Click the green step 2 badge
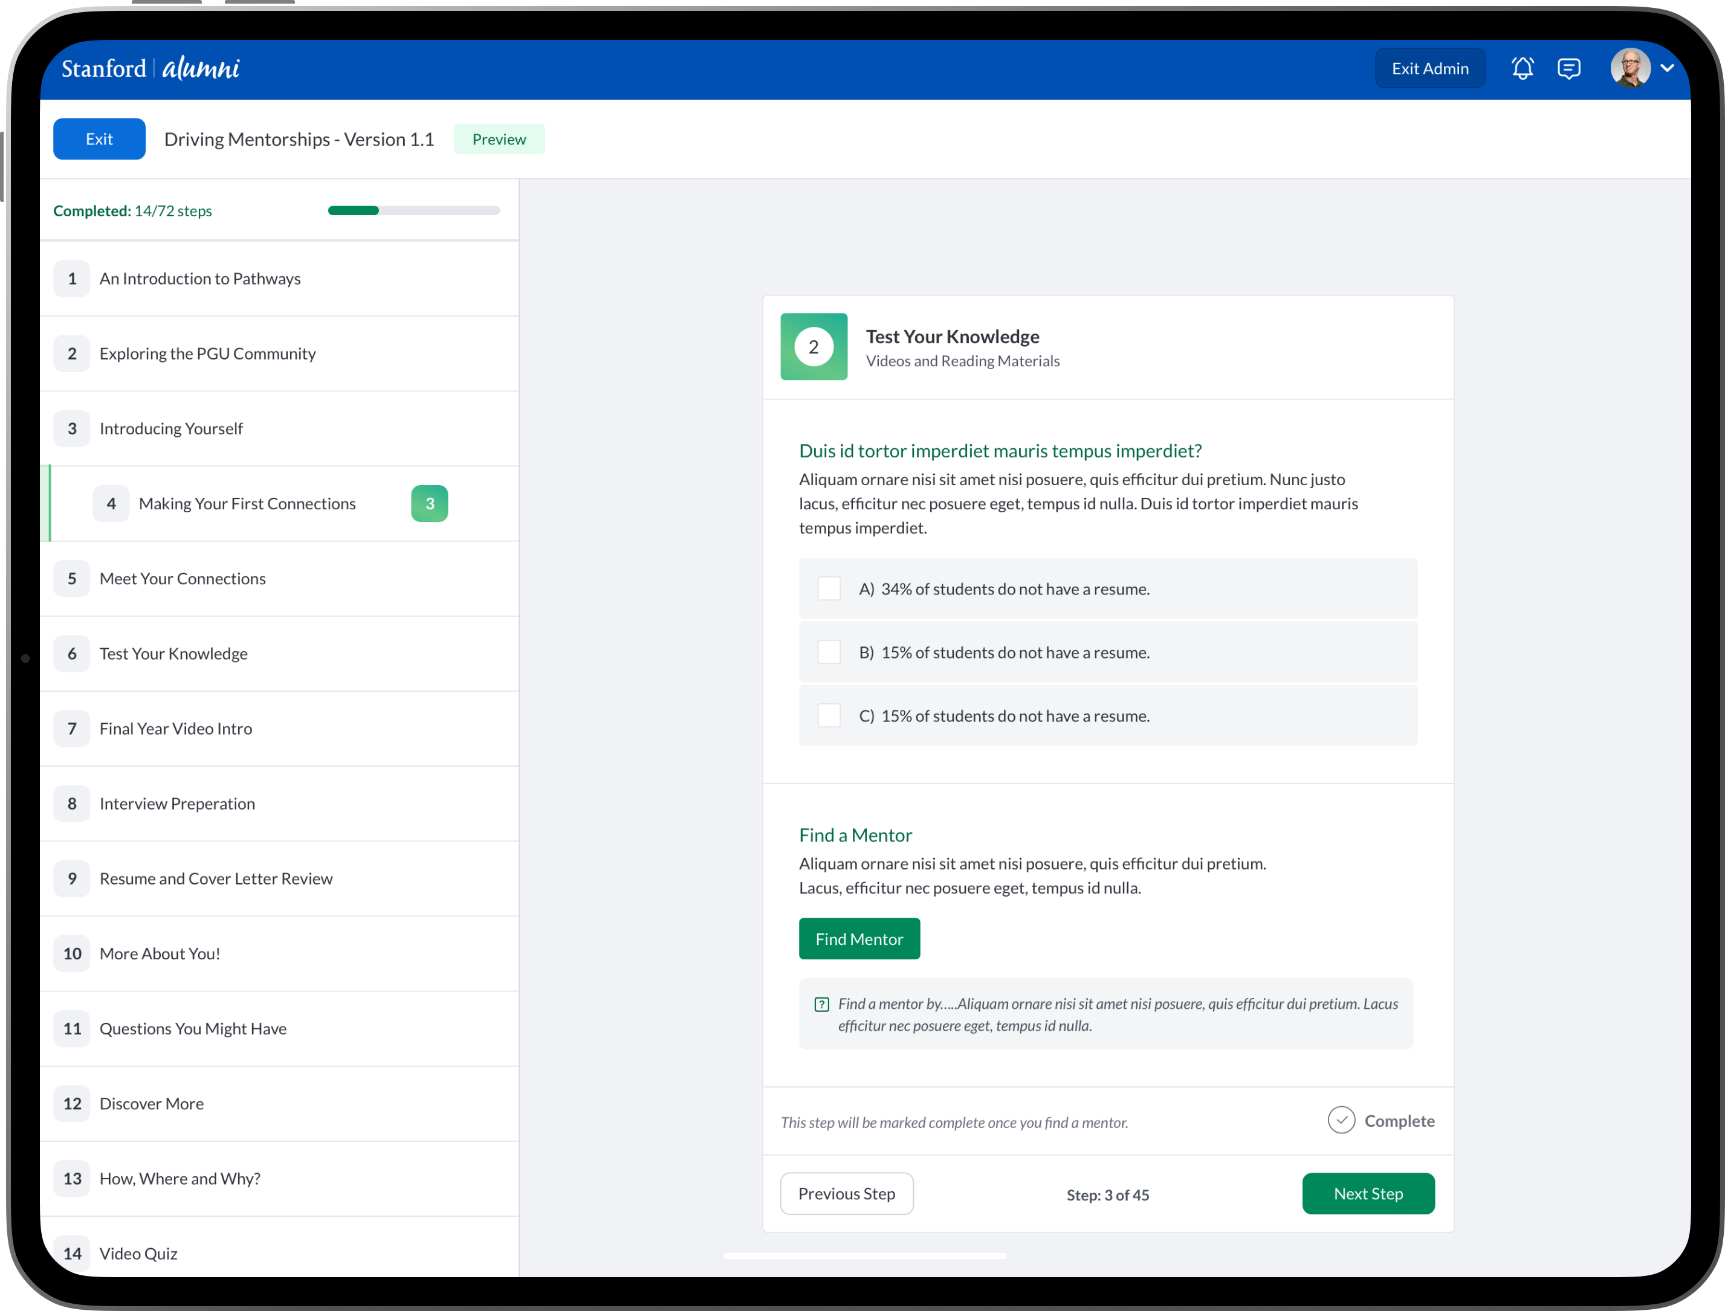 (814, 347)
